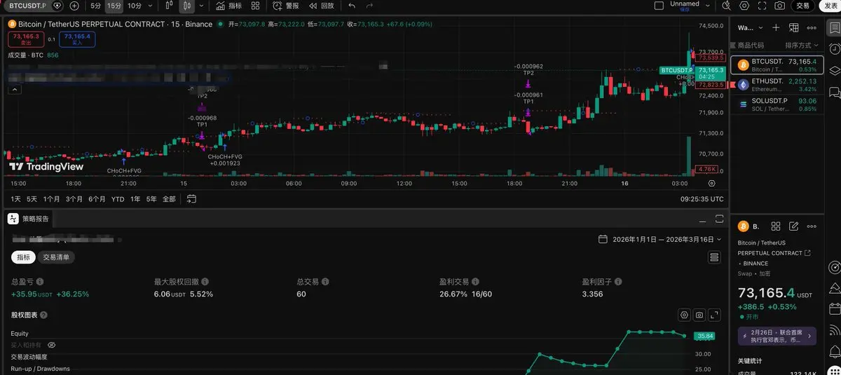Click the red 卖出 sell price button
The image size is (841, 375).
tap(26, 39)
